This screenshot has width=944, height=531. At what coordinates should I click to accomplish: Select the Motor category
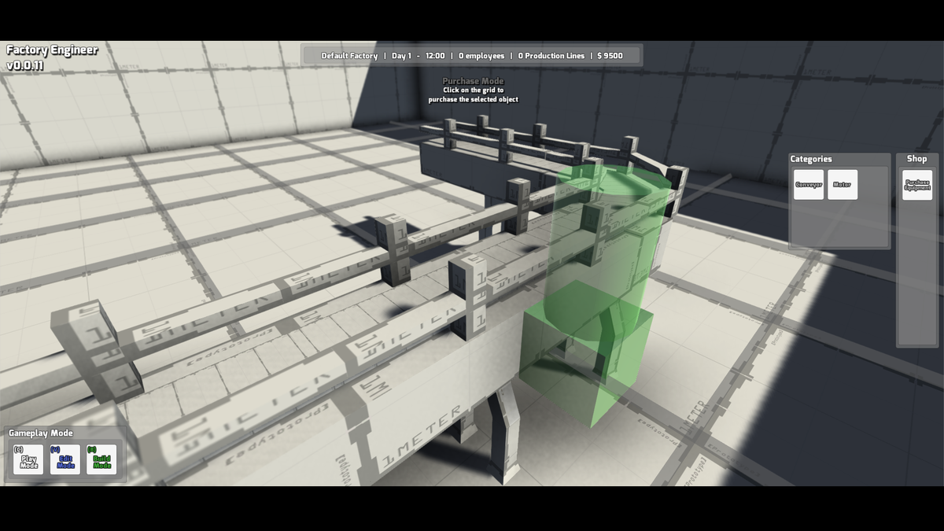(843, 185)
